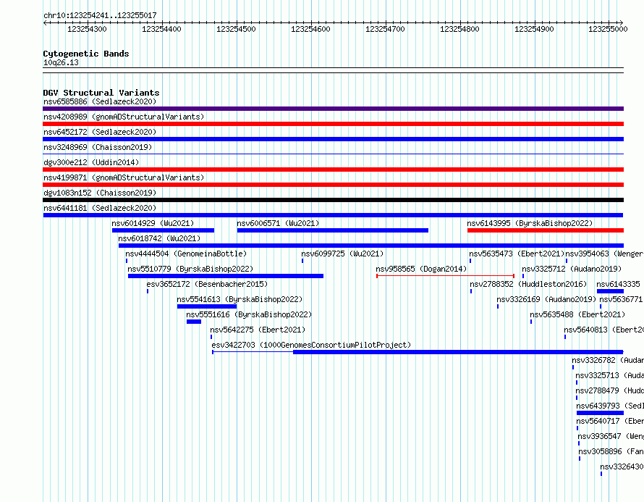Viewport: 644px width, 502px height.
Task: Open nsv6006571 (Wu2021) label
Action: (278, 223)
